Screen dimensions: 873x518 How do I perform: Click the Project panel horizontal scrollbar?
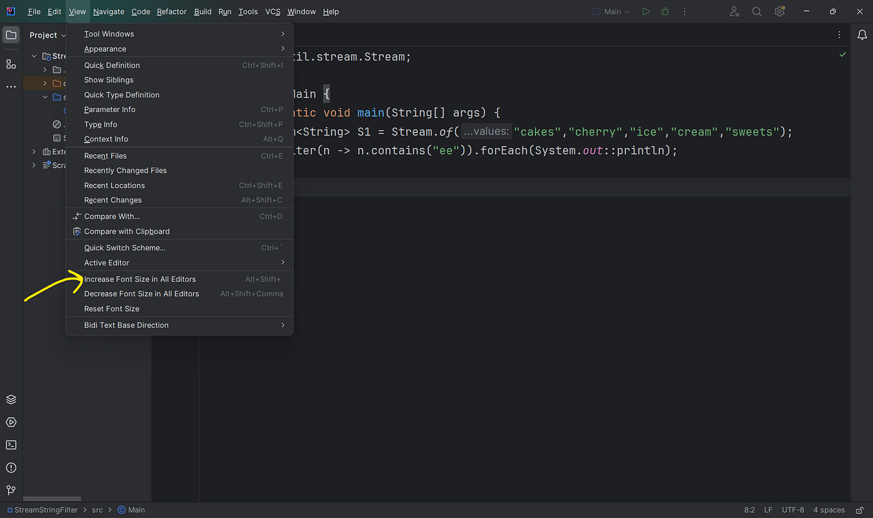click(x=51, y=498)
